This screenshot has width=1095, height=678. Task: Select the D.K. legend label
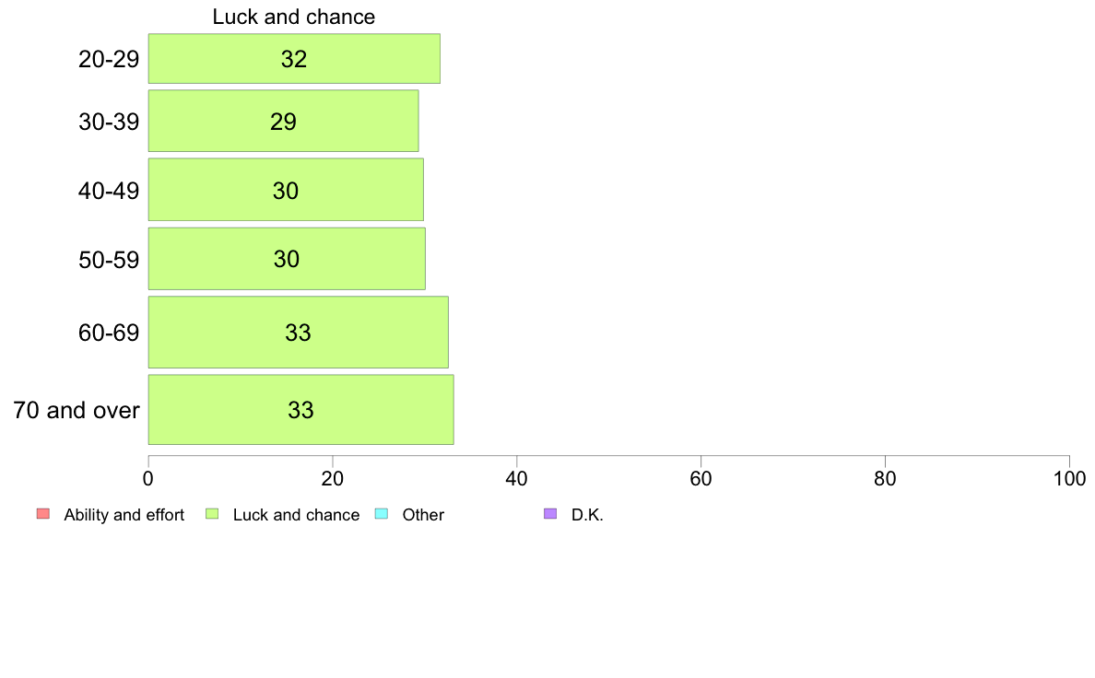point(587,515)
